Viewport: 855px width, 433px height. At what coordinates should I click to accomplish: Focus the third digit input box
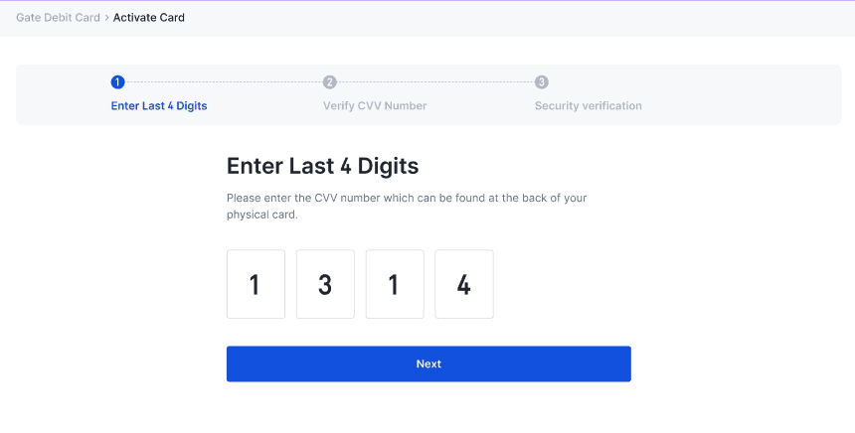(395, 284)
